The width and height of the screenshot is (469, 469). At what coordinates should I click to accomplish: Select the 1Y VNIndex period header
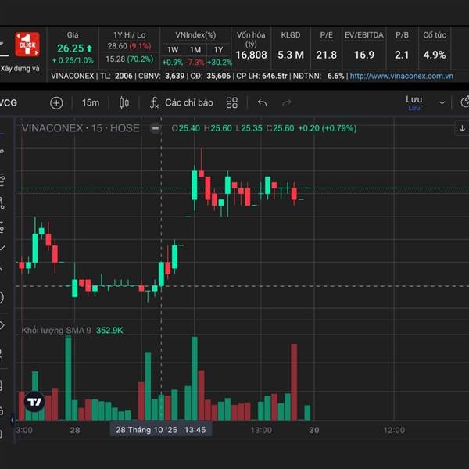coord(218,50)
